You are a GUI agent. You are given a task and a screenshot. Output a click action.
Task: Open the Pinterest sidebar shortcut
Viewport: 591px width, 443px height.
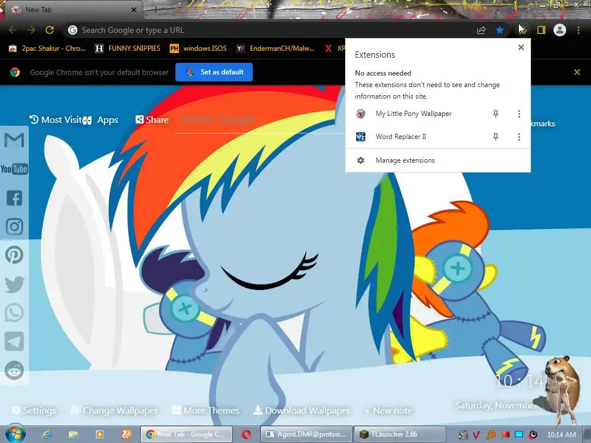[14, 255]
